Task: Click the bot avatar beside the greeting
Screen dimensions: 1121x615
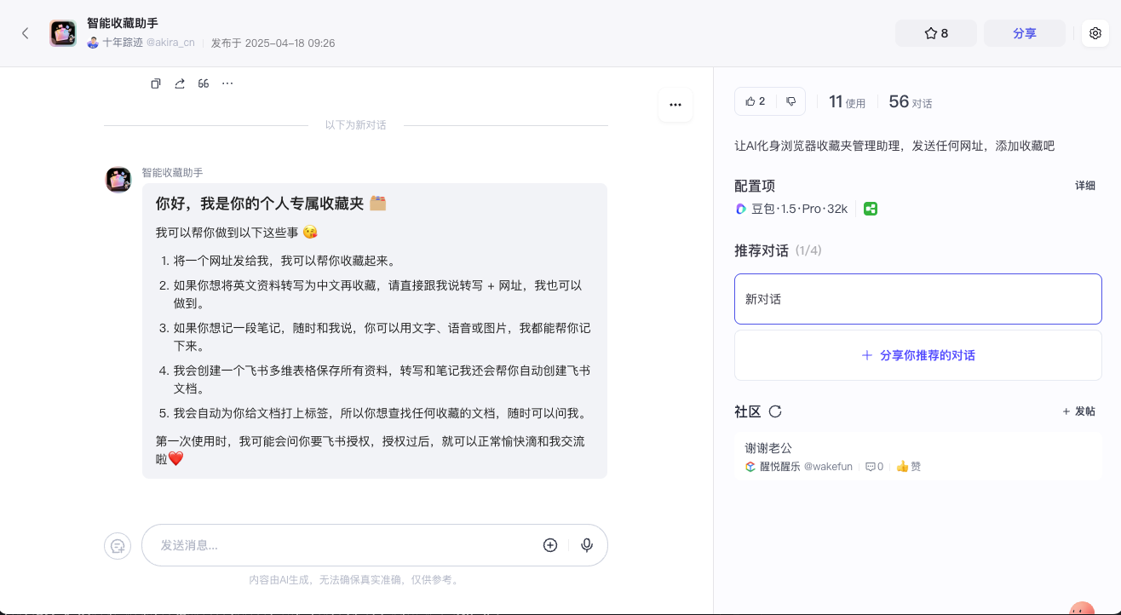Action: [x=118, y=180]
